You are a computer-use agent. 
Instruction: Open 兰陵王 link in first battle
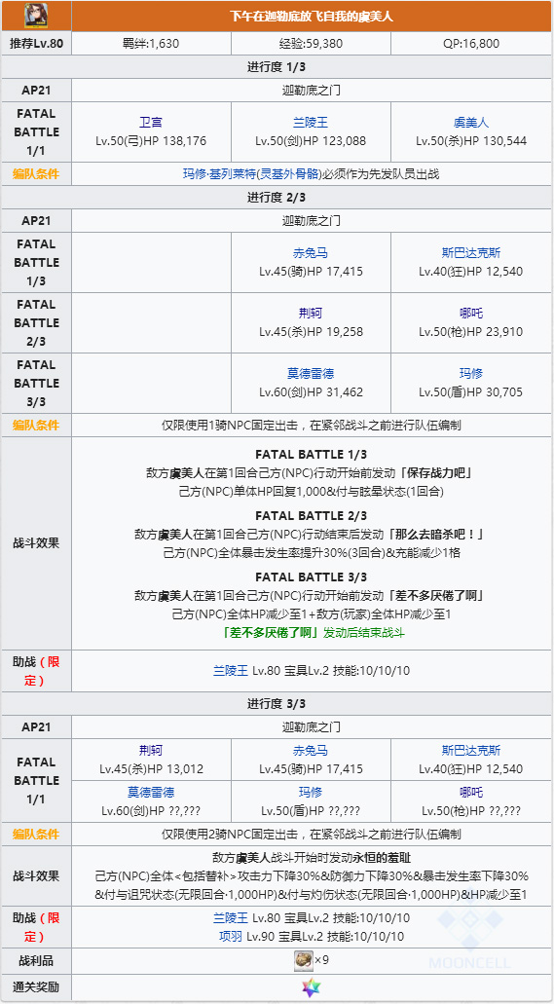311,123
